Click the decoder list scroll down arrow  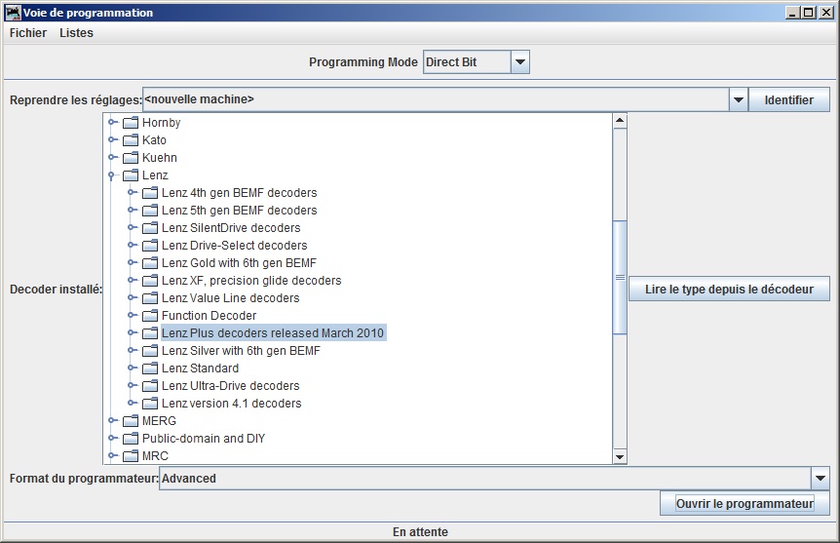[620, 457]
